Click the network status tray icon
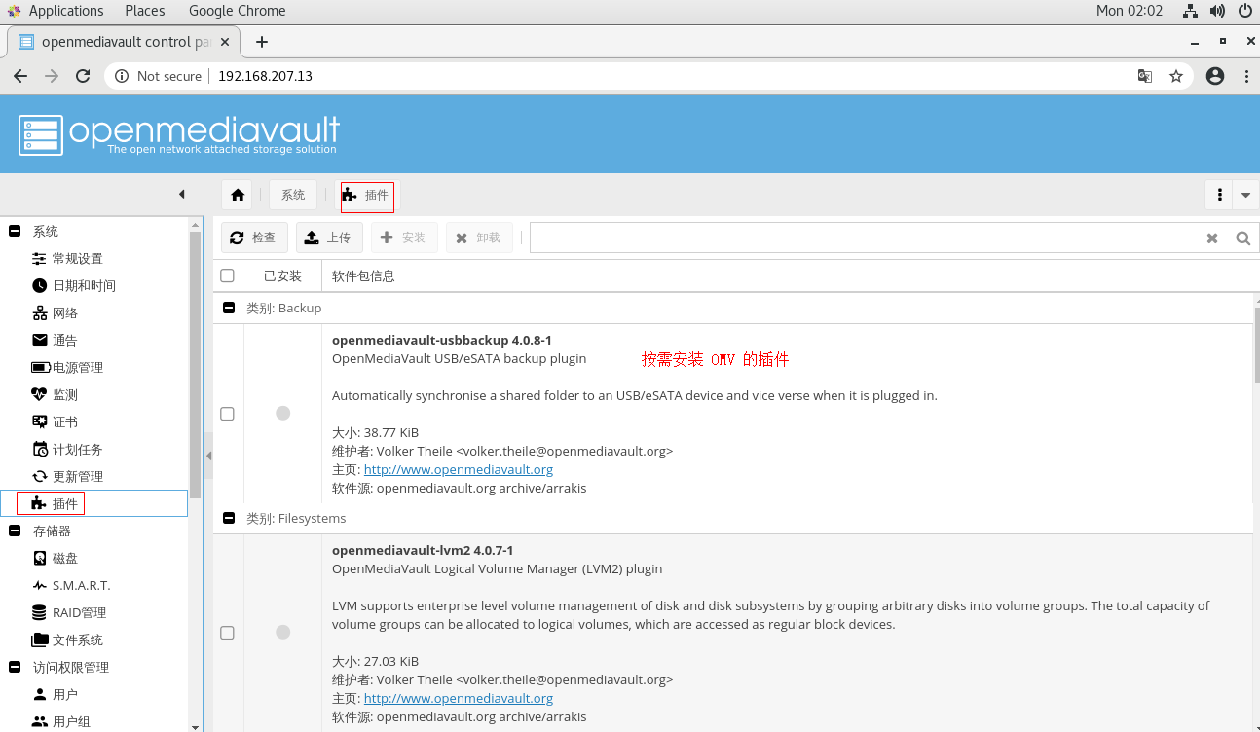 point(1190,11)
